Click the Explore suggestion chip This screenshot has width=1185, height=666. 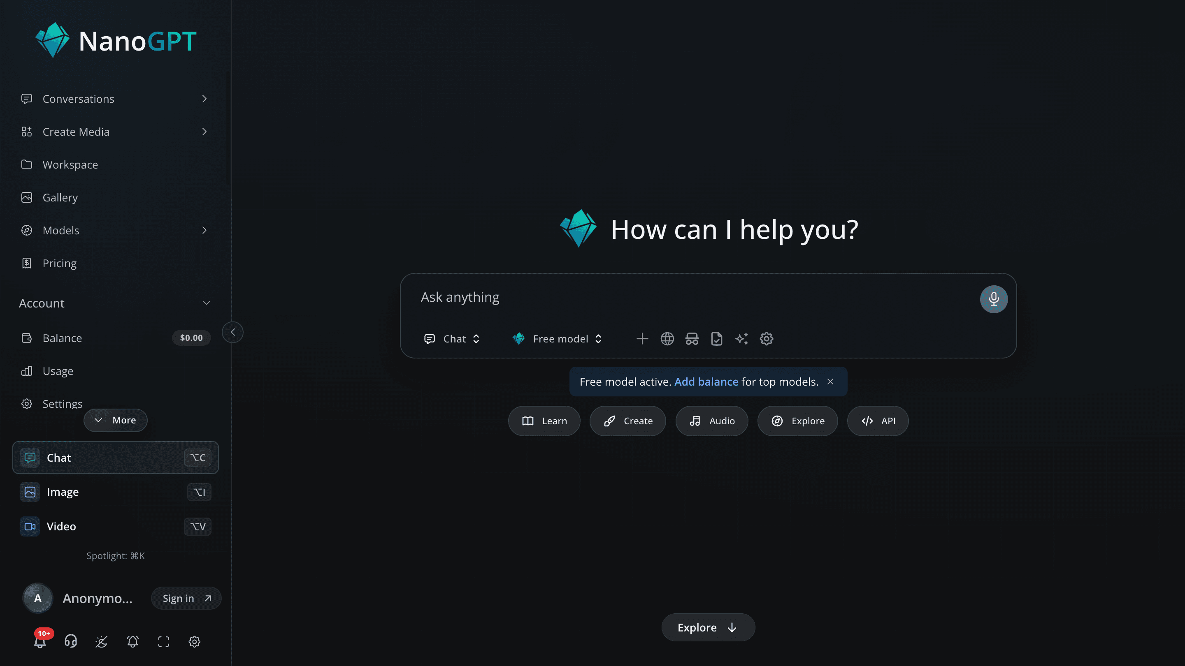798,421
